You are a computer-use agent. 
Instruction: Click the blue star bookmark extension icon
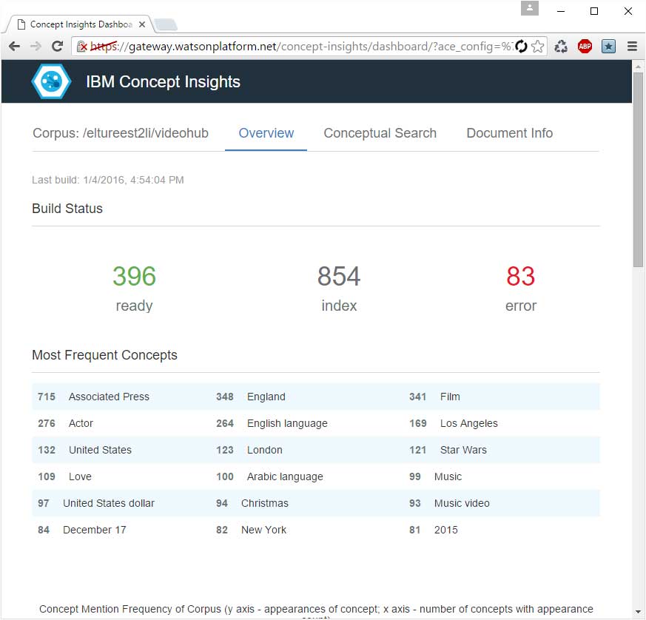coord(608,46)
